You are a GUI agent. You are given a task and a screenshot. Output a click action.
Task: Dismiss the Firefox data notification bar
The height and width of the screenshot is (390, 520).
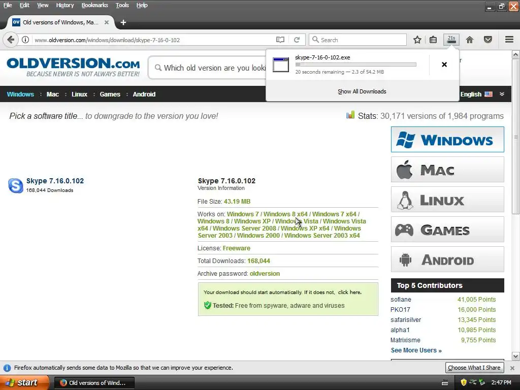512,368
